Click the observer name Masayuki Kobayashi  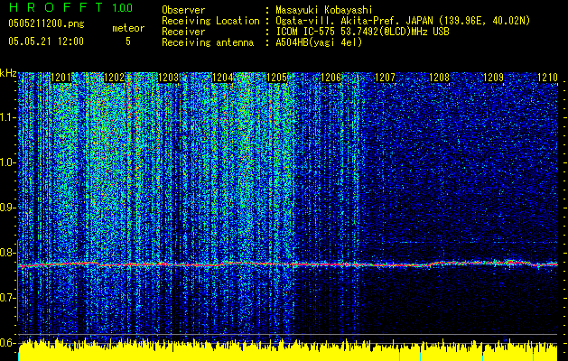pos(324,10)
